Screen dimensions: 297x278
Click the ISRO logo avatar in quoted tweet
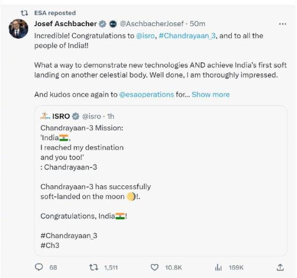pos(46,117)
